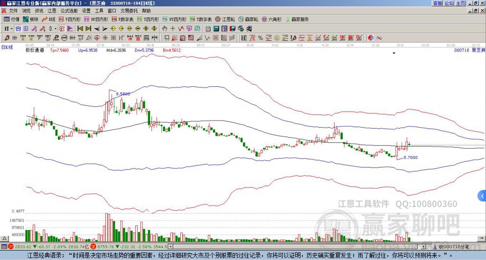Select the hand pan tool

[x=164, y=29]
